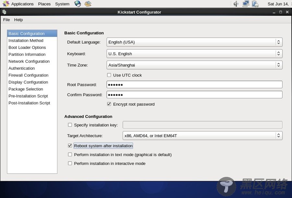Image resolution: width=292 pixels, height=198 pixels.
Task: Open the Keyboard layout dropdown
Action: [194, 54]
